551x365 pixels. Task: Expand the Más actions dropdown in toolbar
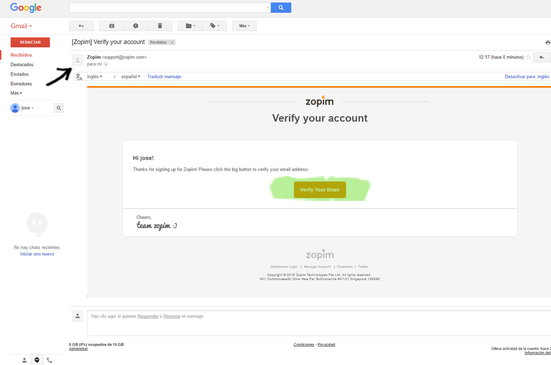[x=244, y=26]
